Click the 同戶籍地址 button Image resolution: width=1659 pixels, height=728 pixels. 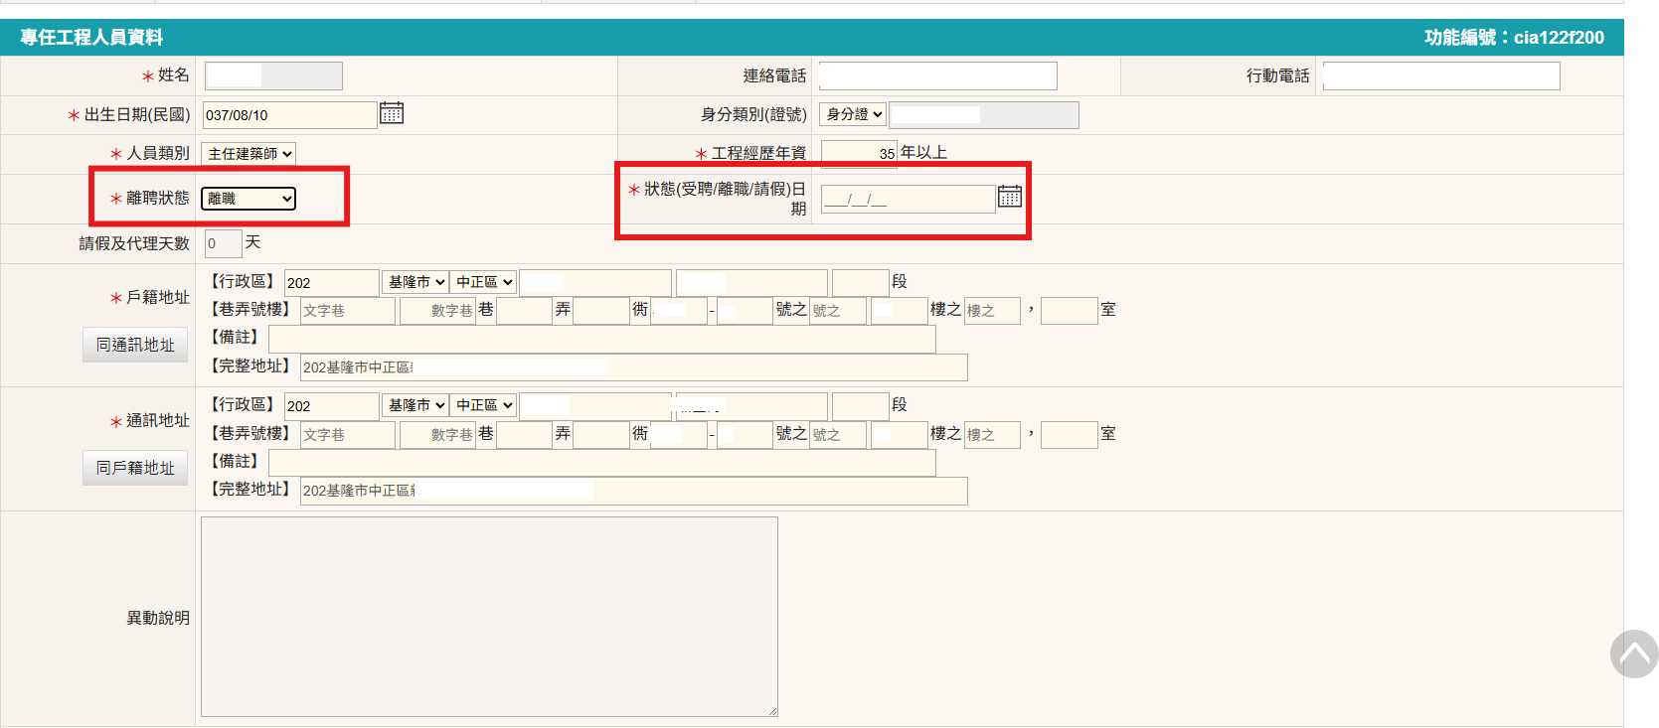click(135, 468)
